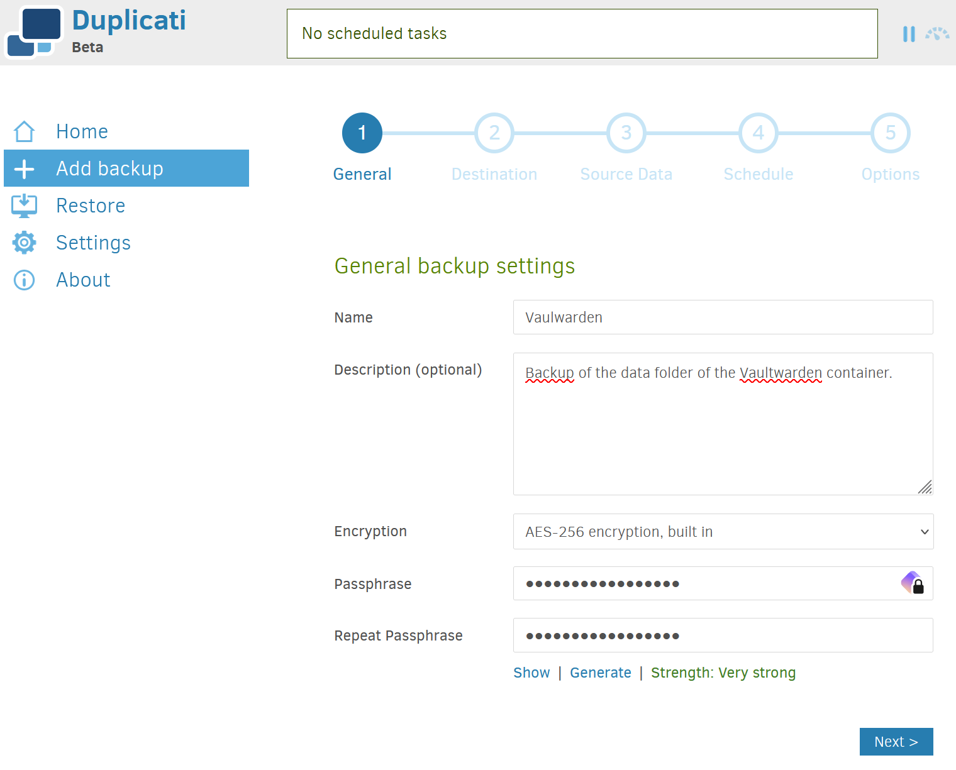956x770 pixels.
Task: Click Show passphrase link
Action: click(531, 673)
